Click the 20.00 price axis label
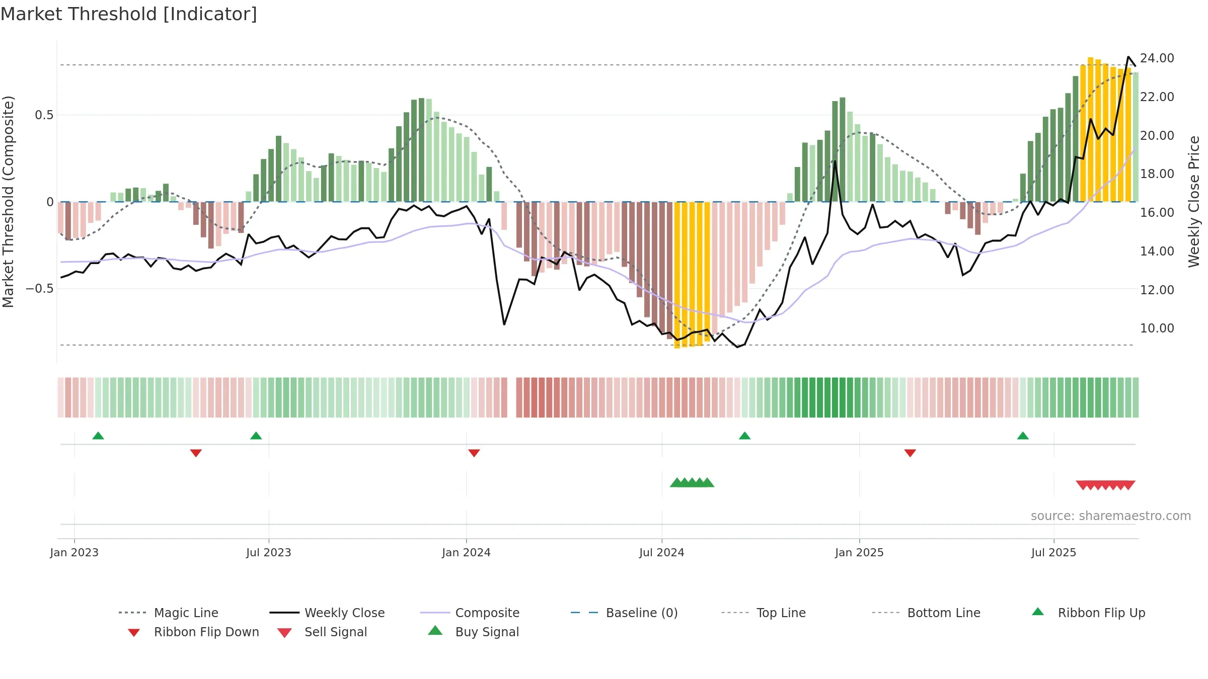Image resolution: width=1208 pixels, height=679 pixels. tap(1157, 136)
